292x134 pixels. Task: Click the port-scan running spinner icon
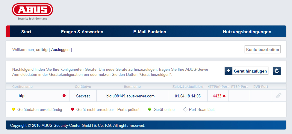point(185,109)
